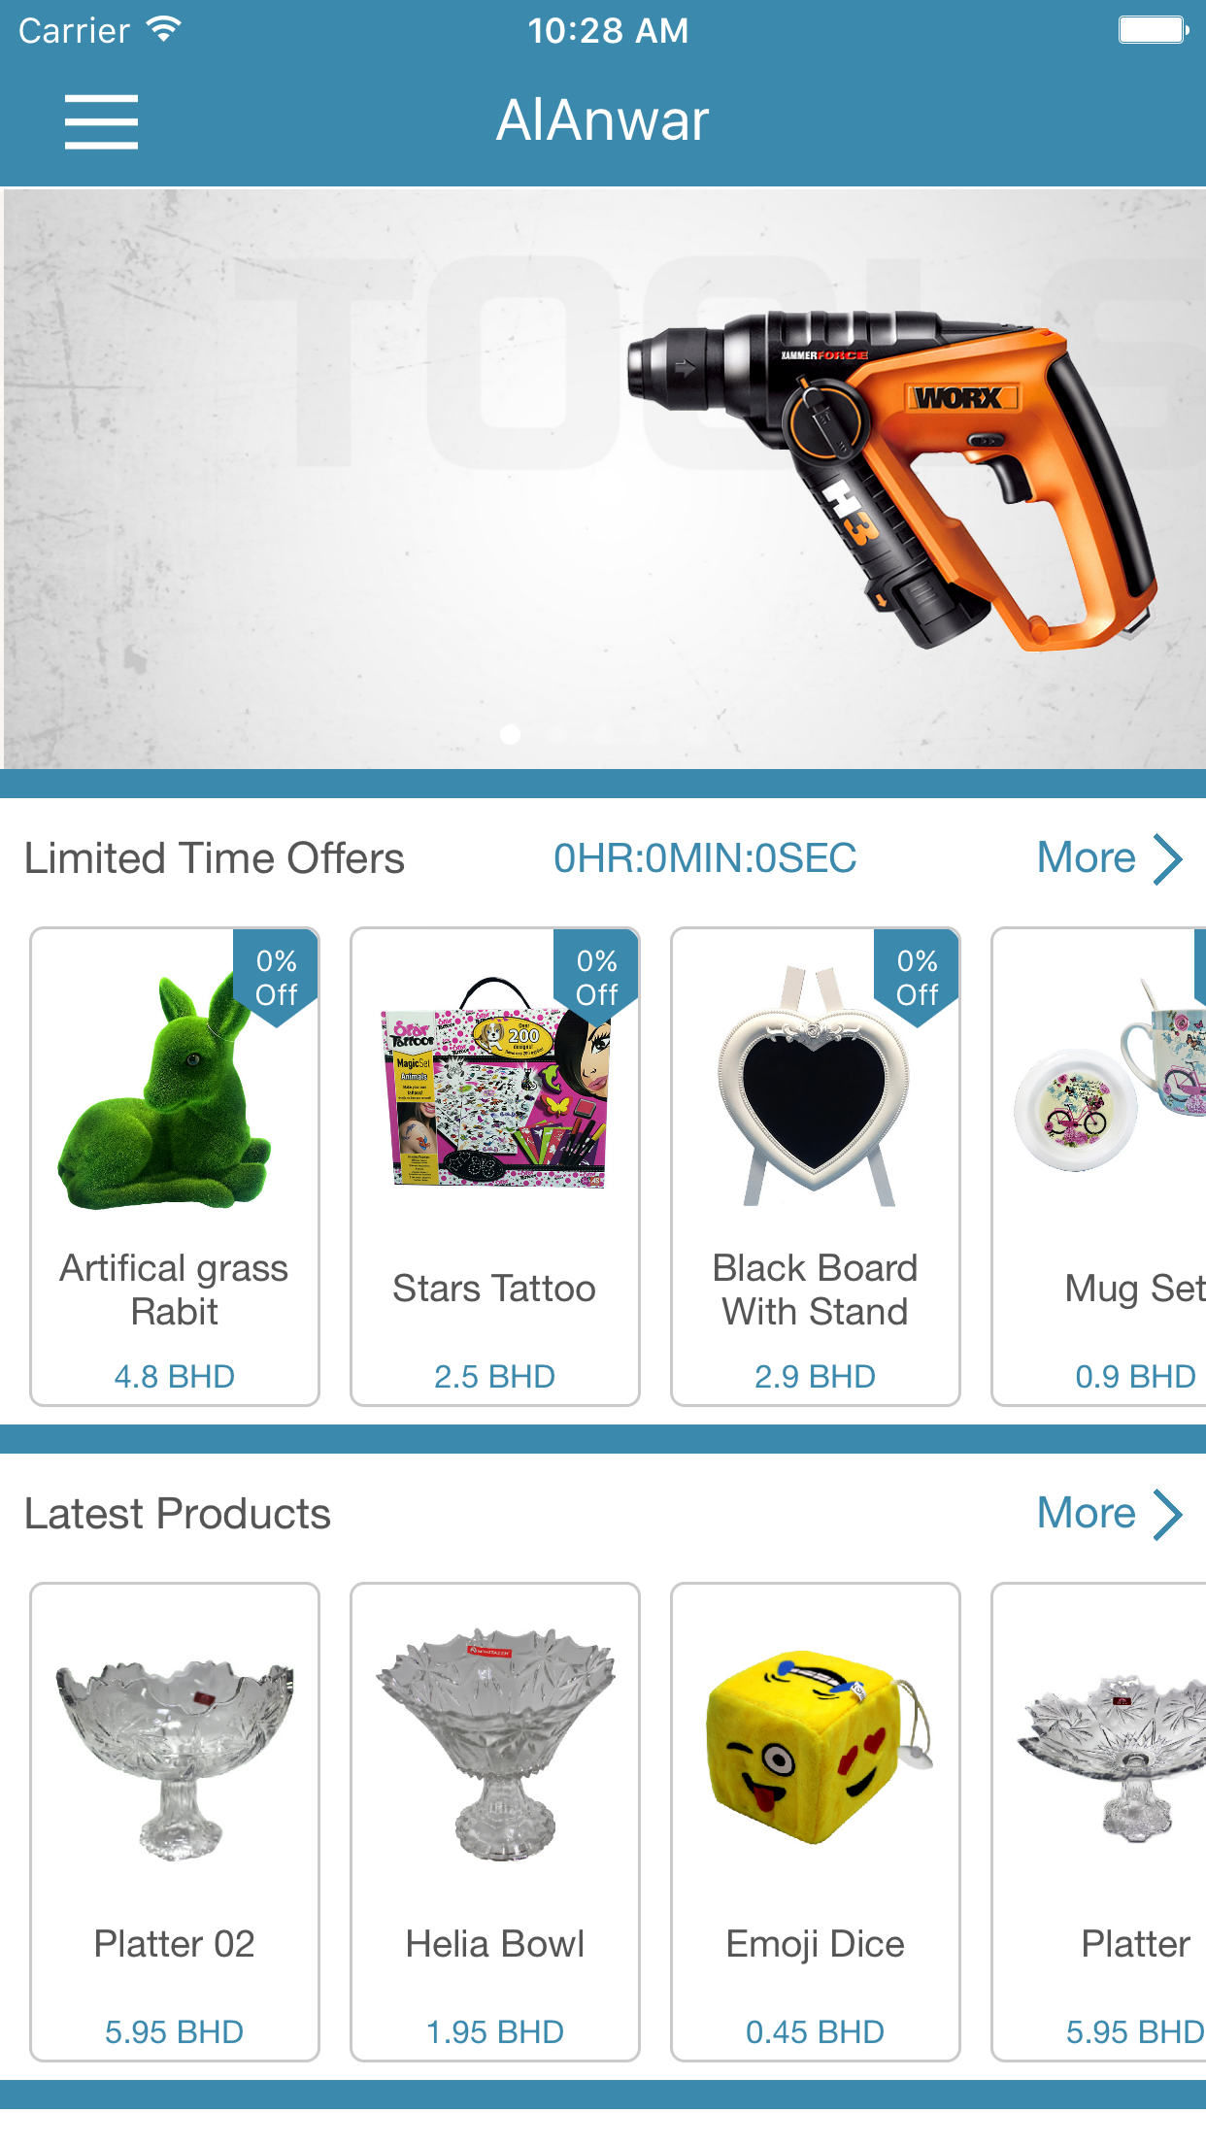1206x2144 pixels.
Task: Open the Platter 02 product
Action: 175,1822
